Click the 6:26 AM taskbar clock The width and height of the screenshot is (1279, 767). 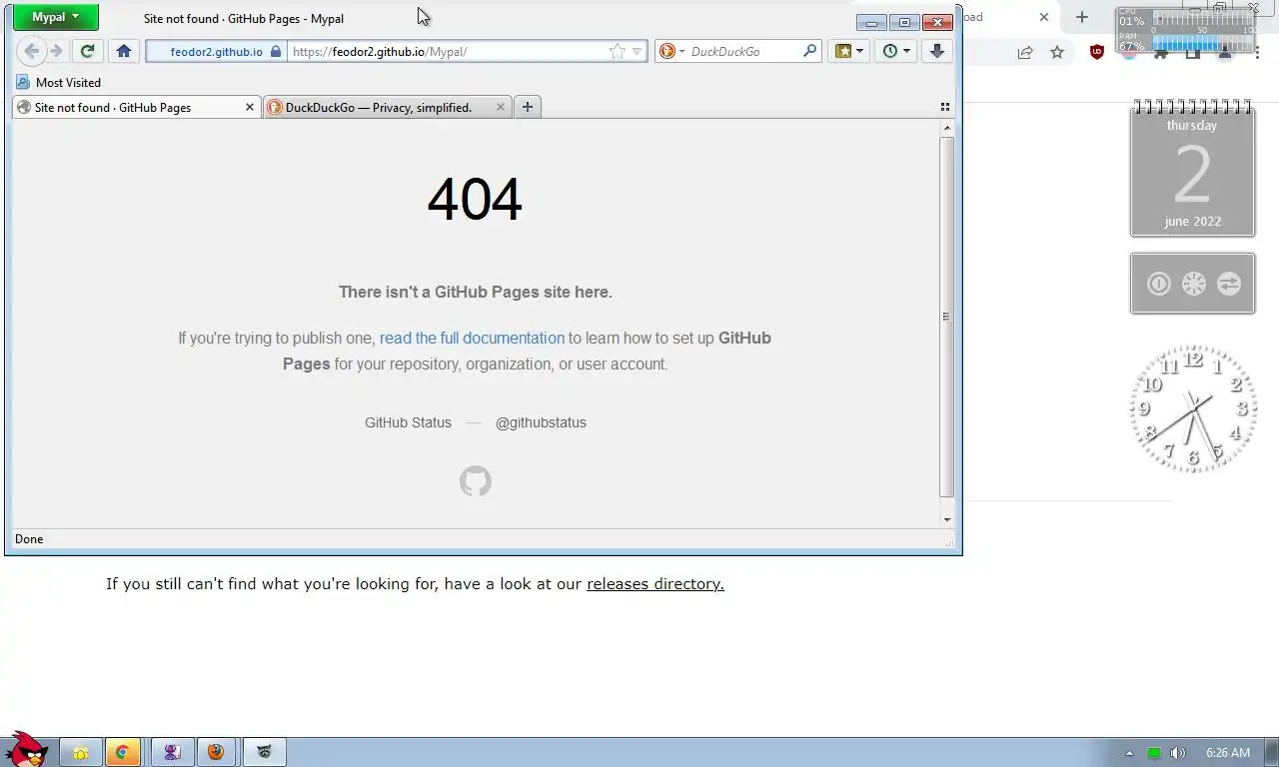pyautogui.click(x=1228, y=753)
